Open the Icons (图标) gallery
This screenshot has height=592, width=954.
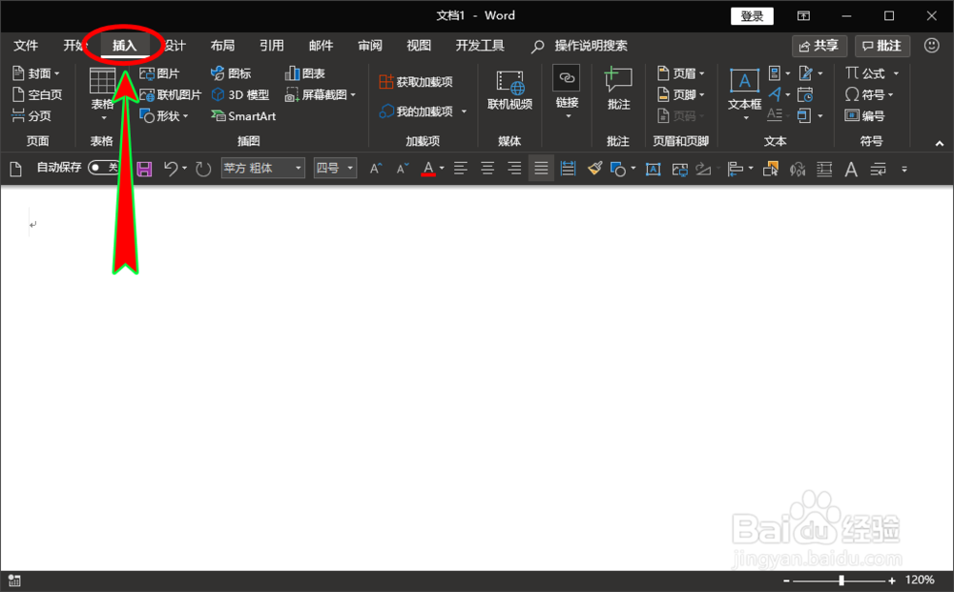231,73
